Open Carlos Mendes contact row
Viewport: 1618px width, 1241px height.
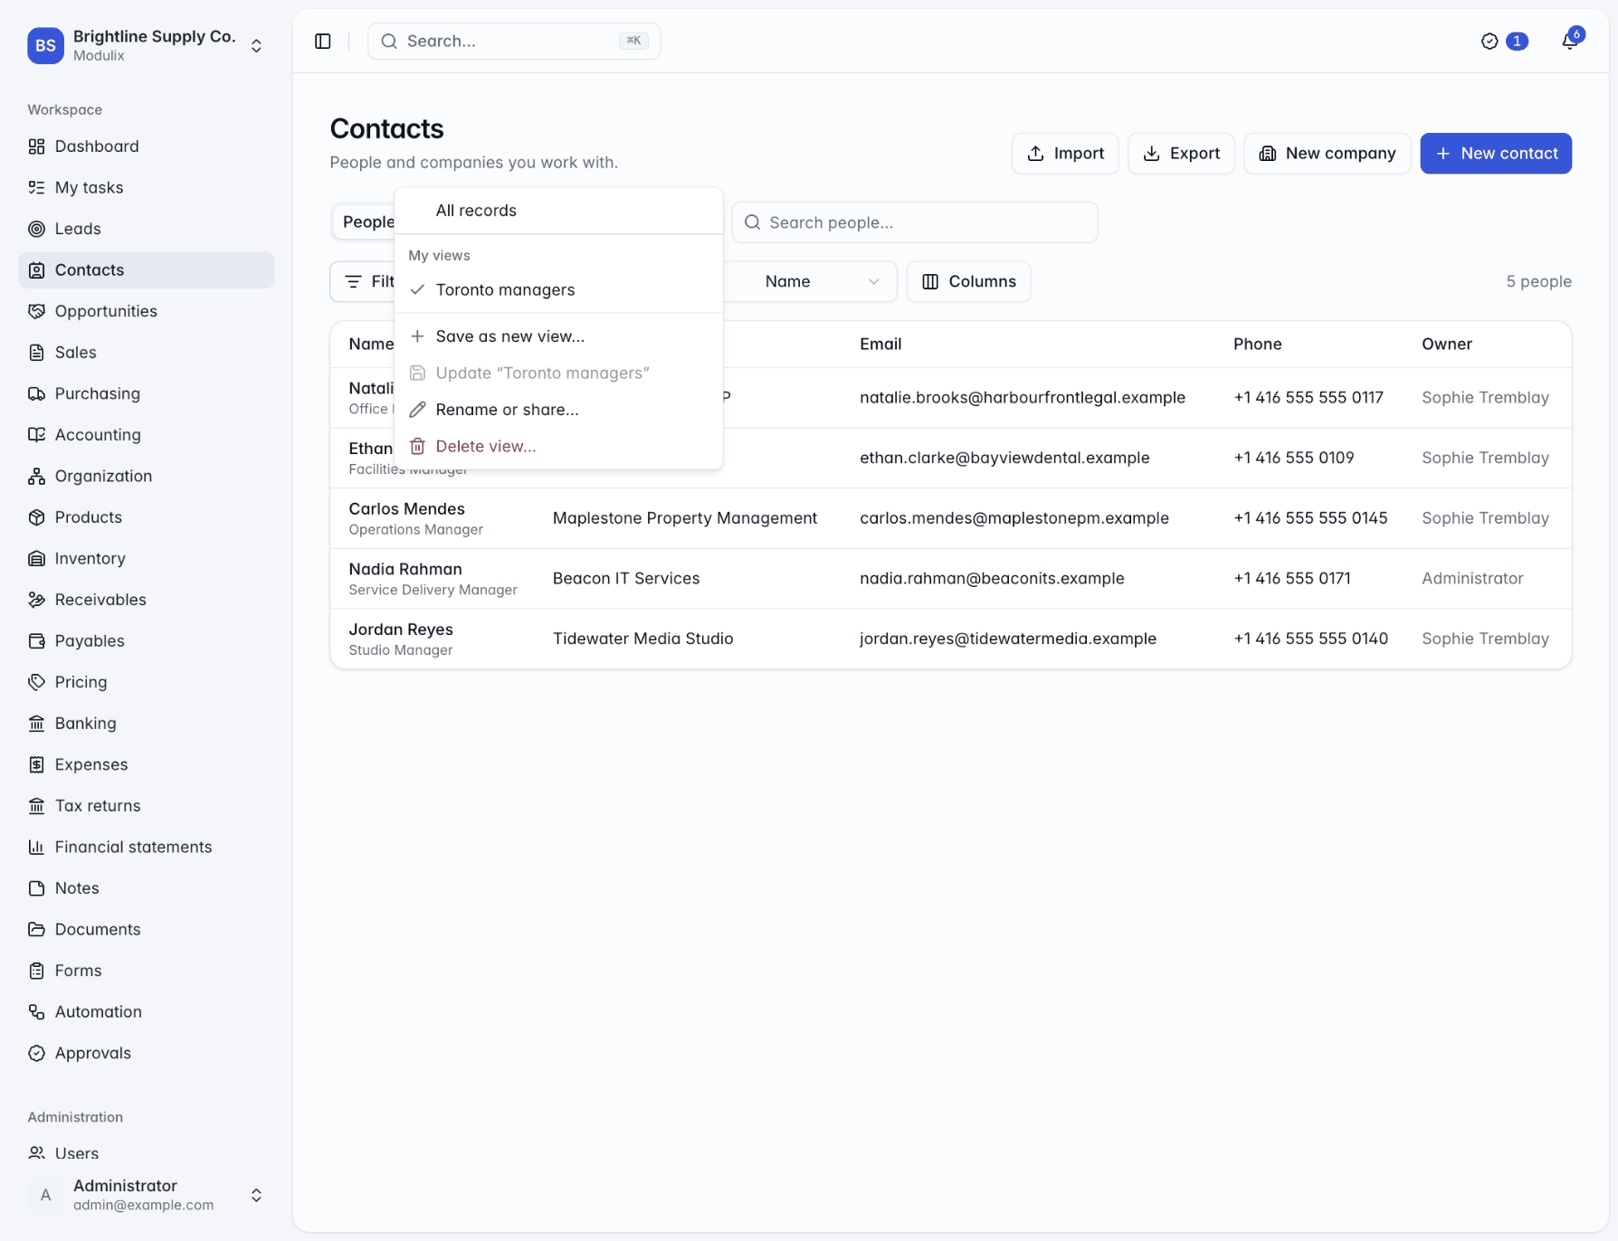[950, 518]
